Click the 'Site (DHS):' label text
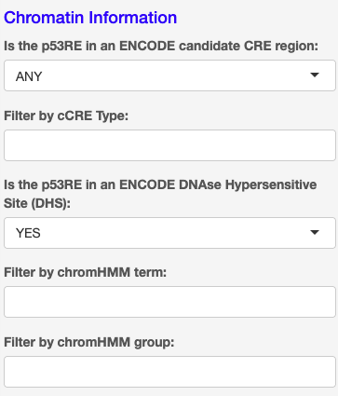This screenshot has height=396, width=338. click(x=37, y=203)
